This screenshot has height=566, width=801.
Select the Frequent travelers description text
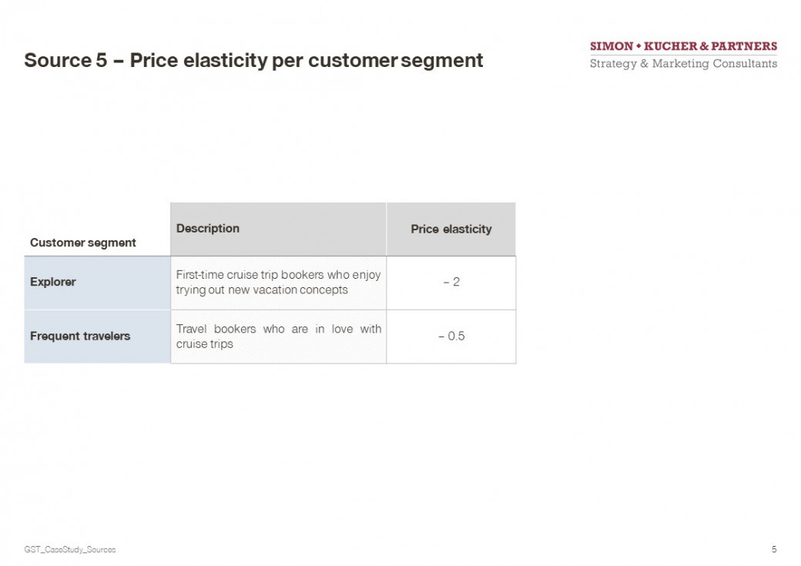(x=278, y=336)
